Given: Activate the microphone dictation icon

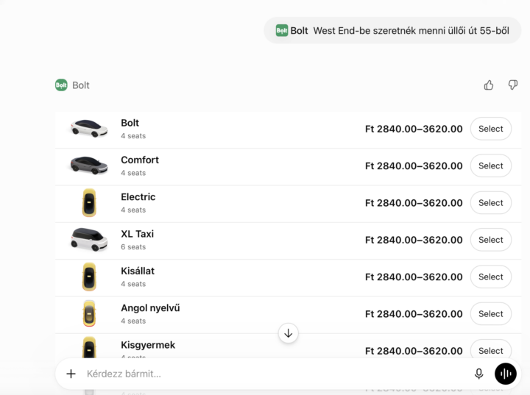Looking at the screenshot, I should (478, 374).
